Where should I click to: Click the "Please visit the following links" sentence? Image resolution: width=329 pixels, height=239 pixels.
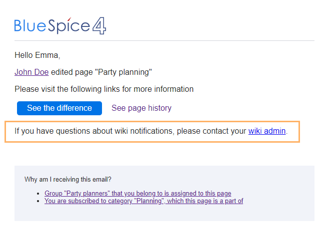104,89
